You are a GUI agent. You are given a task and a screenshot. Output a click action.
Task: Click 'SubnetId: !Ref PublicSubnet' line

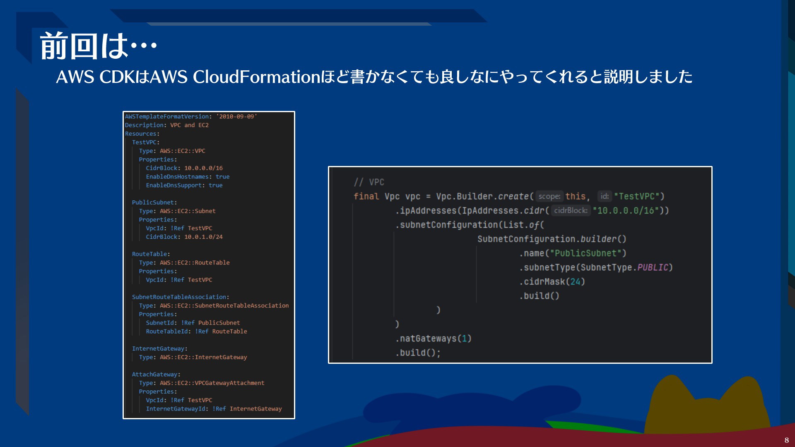[193, 323]
